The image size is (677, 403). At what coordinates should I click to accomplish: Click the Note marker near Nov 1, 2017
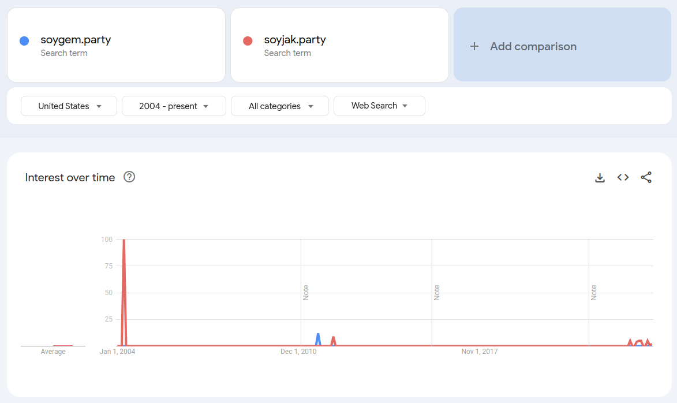click(x=437, y=292)
